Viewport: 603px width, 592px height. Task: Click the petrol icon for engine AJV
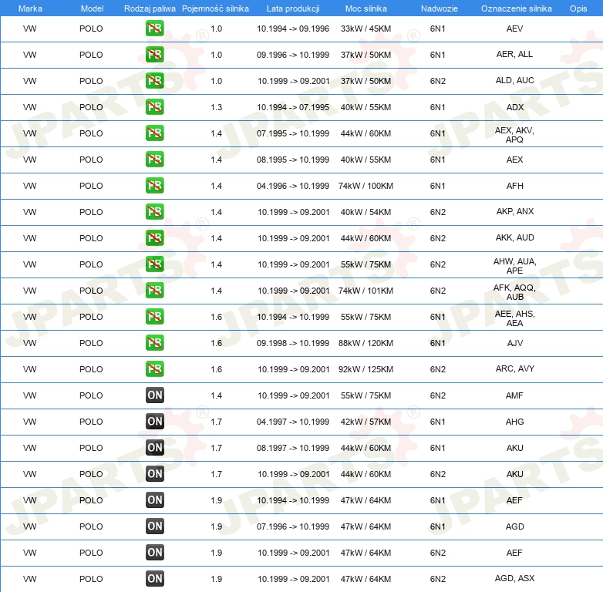tap(154, 343)
